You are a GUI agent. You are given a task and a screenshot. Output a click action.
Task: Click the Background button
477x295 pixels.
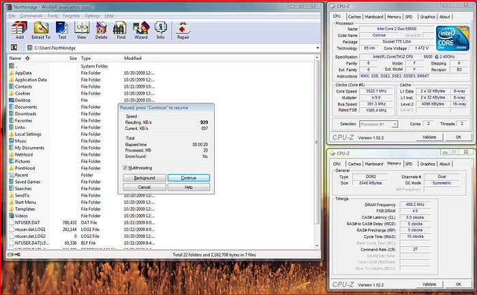point(144,178)
